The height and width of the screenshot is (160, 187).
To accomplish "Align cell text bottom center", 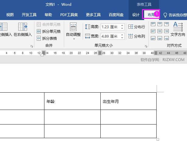I will (x=160, y=38).
